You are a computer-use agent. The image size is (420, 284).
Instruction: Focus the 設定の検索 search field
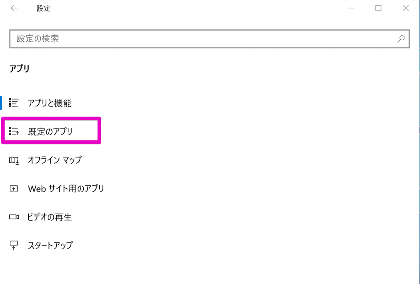pos(210,39)
